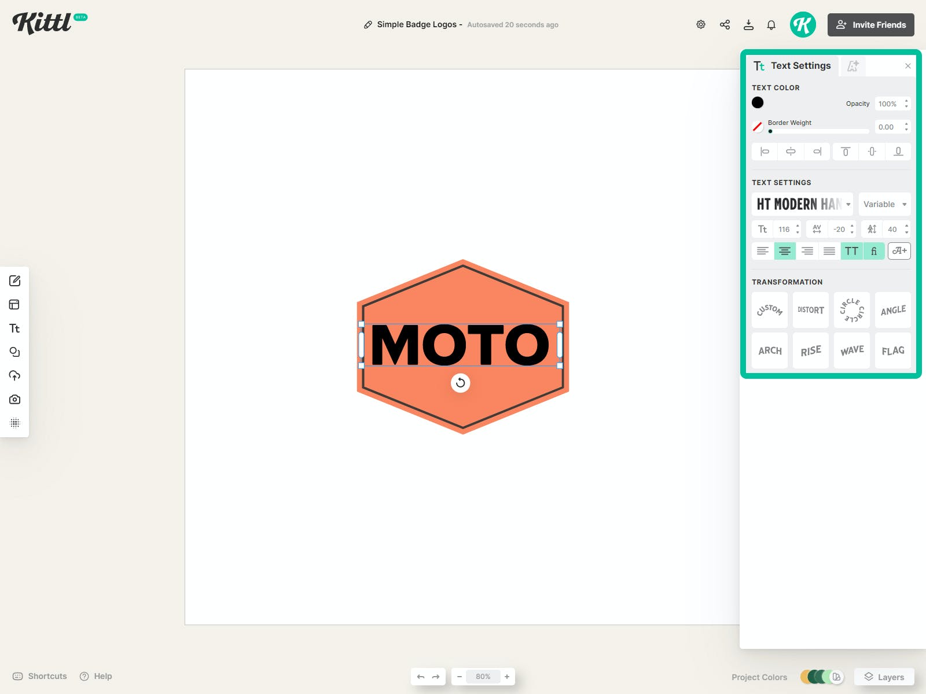This screenshot has height=694, width=926.
Task: Align object to right edge
Action: (817, 152)
